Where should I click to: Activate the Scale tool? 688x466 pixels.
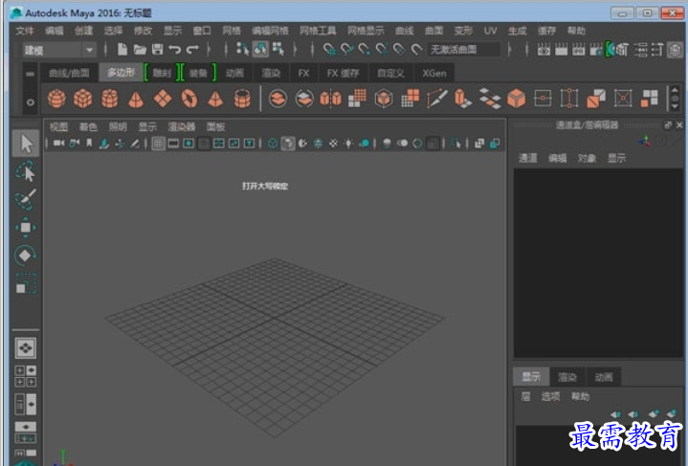tap(26, 283)
